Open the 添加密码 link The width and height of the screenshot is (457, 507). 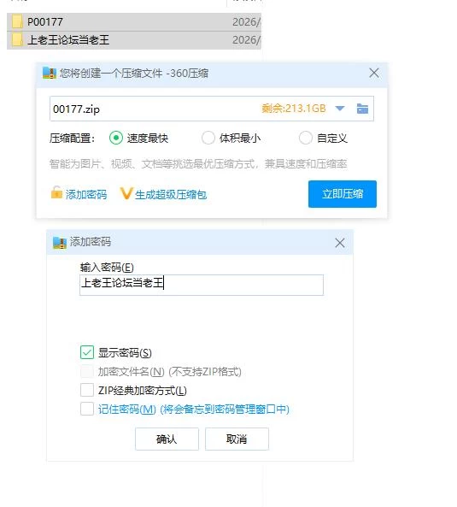pos(86,195)
